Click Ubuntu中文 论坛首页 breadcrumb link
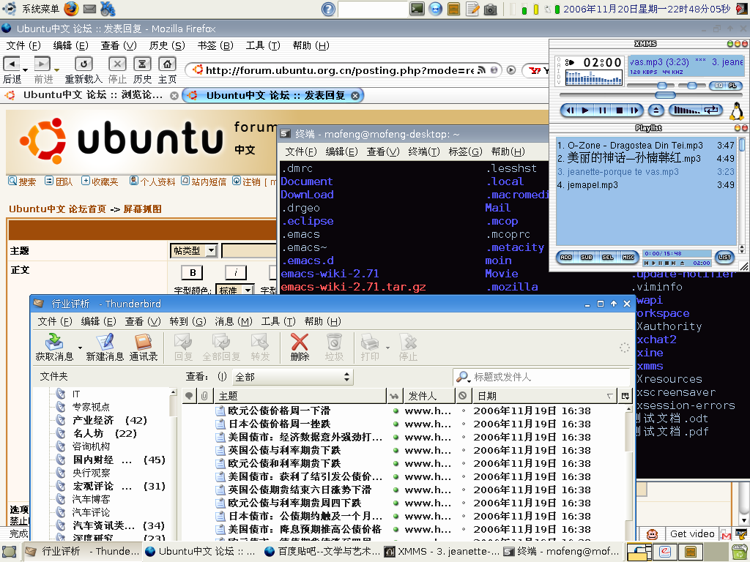The image size is (750, 562). [x=57, y=209]
